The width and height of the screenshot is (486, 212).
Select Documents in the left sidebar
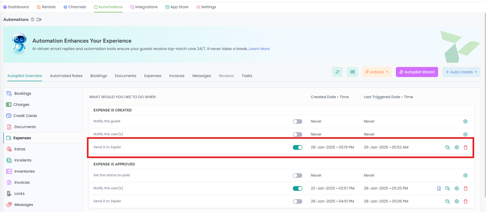pyautogui.click(x=43, y=127)
